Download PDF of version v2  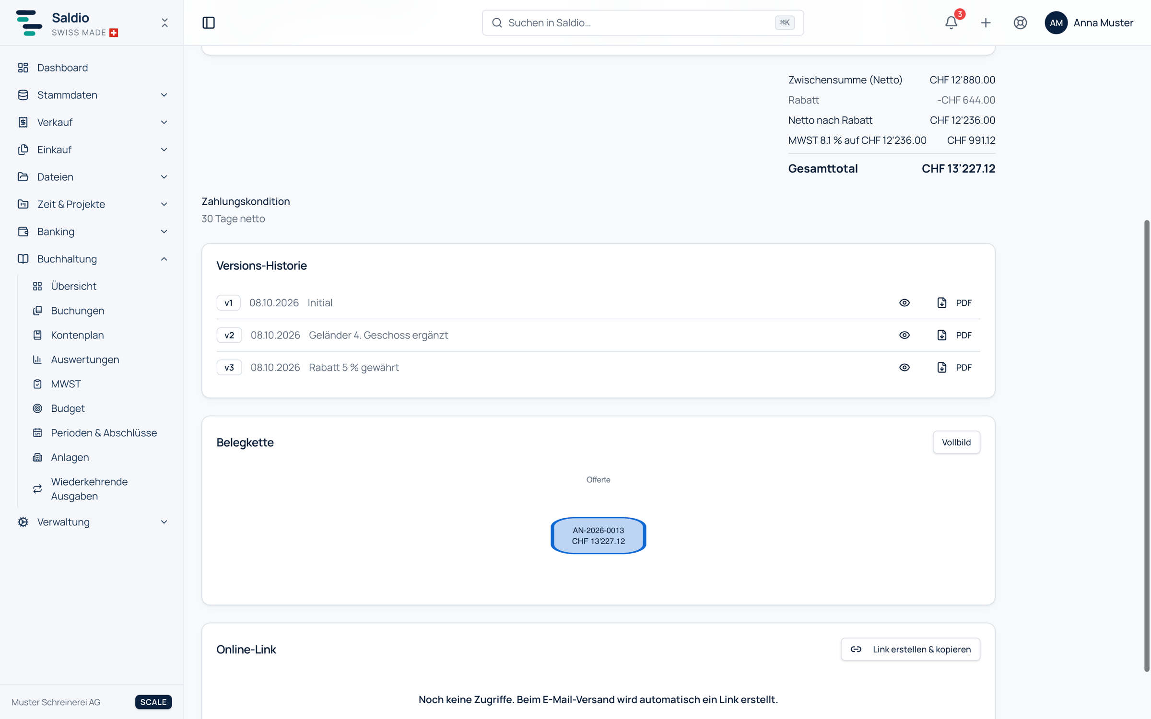click(x=954, y=335)
